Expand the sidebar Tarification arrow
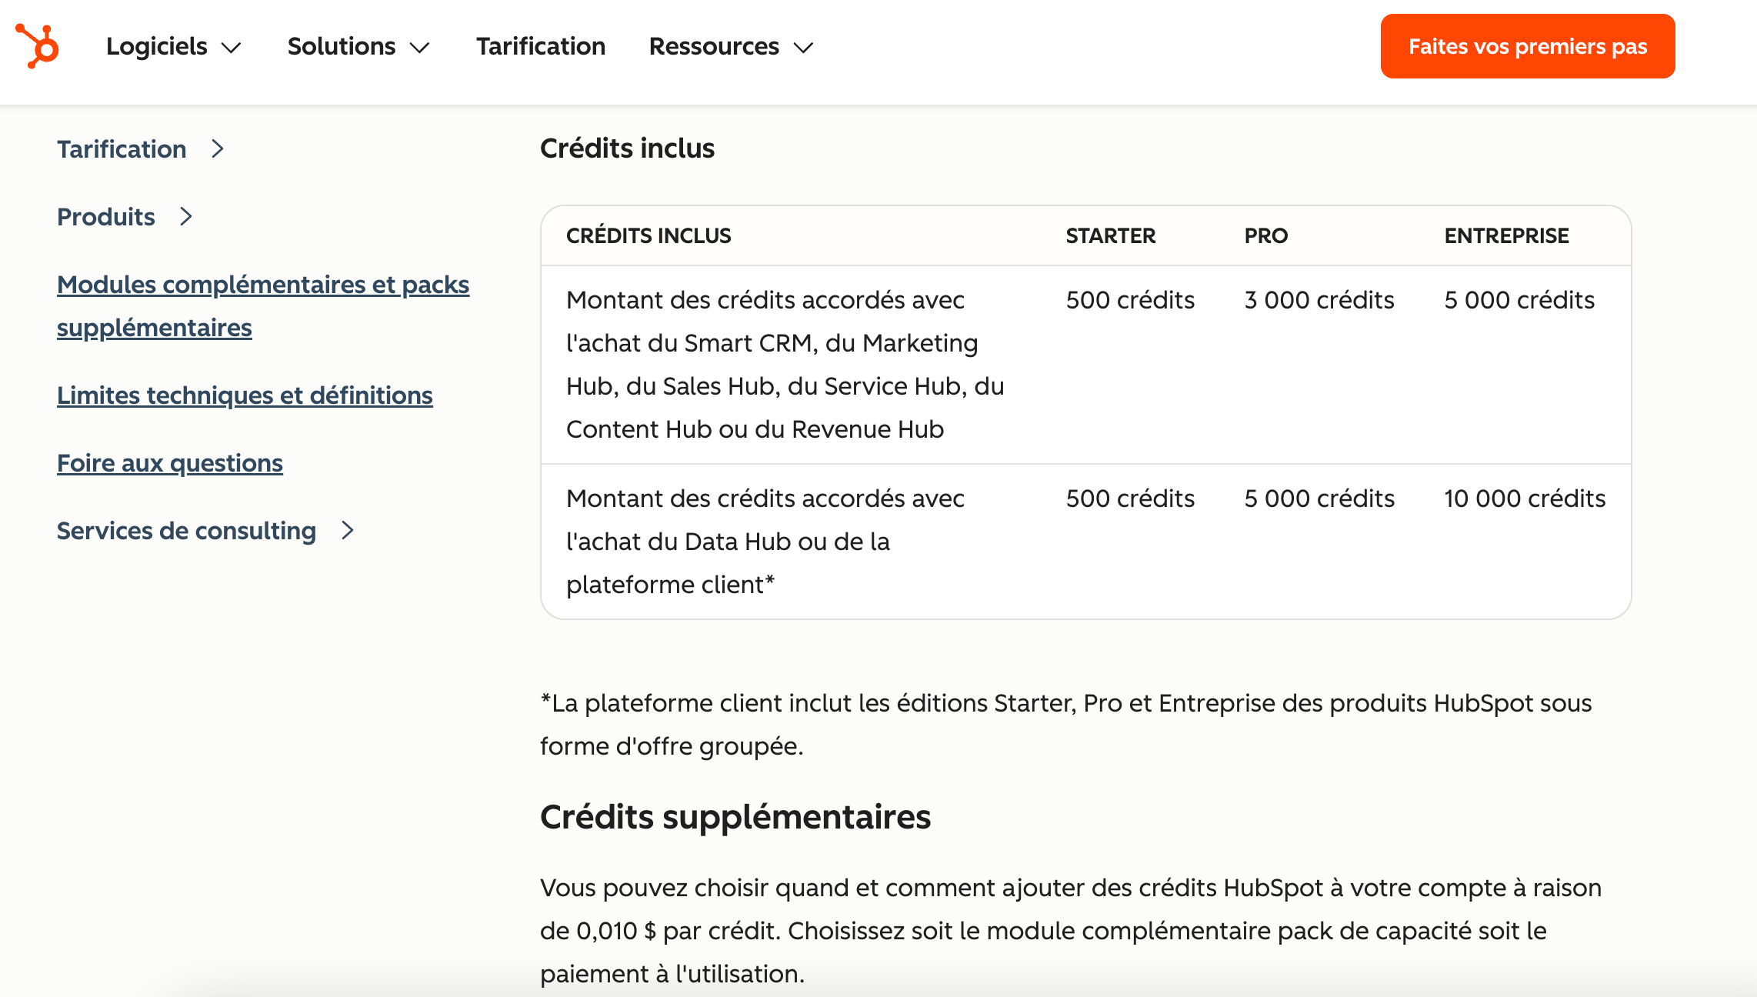The image size is (1757, 997). click(x=218, y=148)
